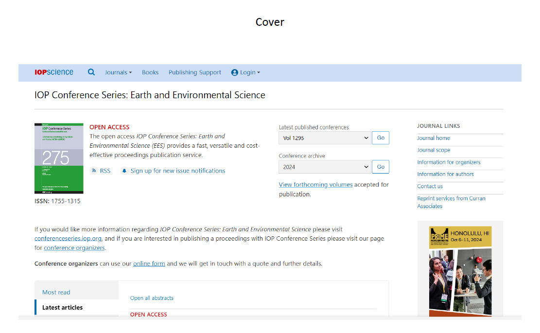The image size is (540, 333).
Task: Open the 2024 conference archive dropdown
Action: point(325,167)
